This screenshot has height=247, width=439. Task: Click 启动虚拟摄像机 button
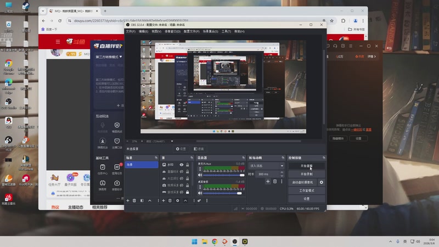click(x=303, y=182)
